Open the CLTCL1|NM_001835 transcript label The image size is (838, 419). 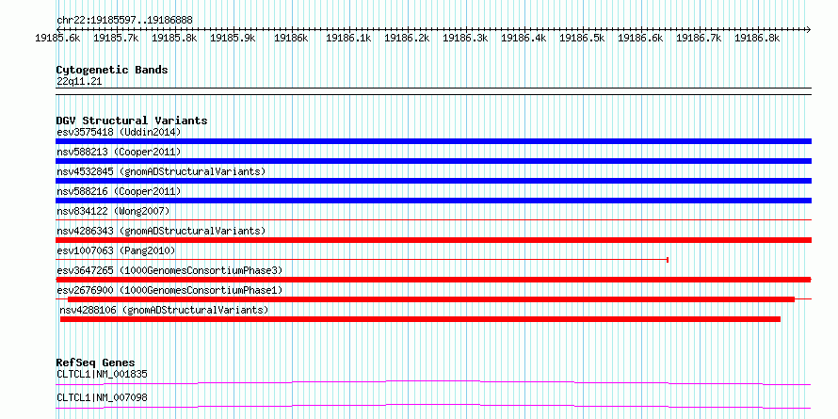click(102, 374)
